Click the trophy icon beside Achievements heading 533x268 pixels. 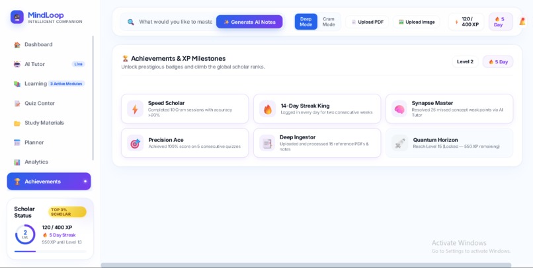tap(125, 59)
